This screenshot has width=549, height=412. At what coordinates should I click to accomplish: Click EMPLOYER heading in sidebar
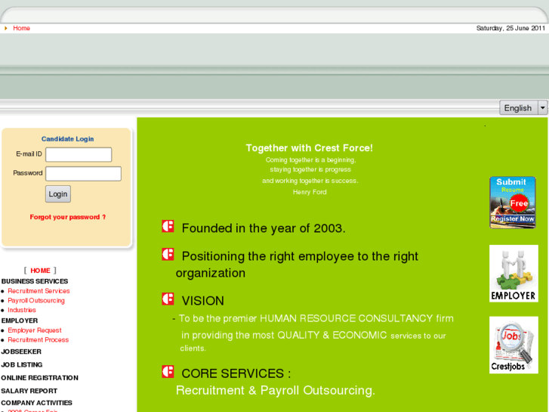(x=20, y=321)
